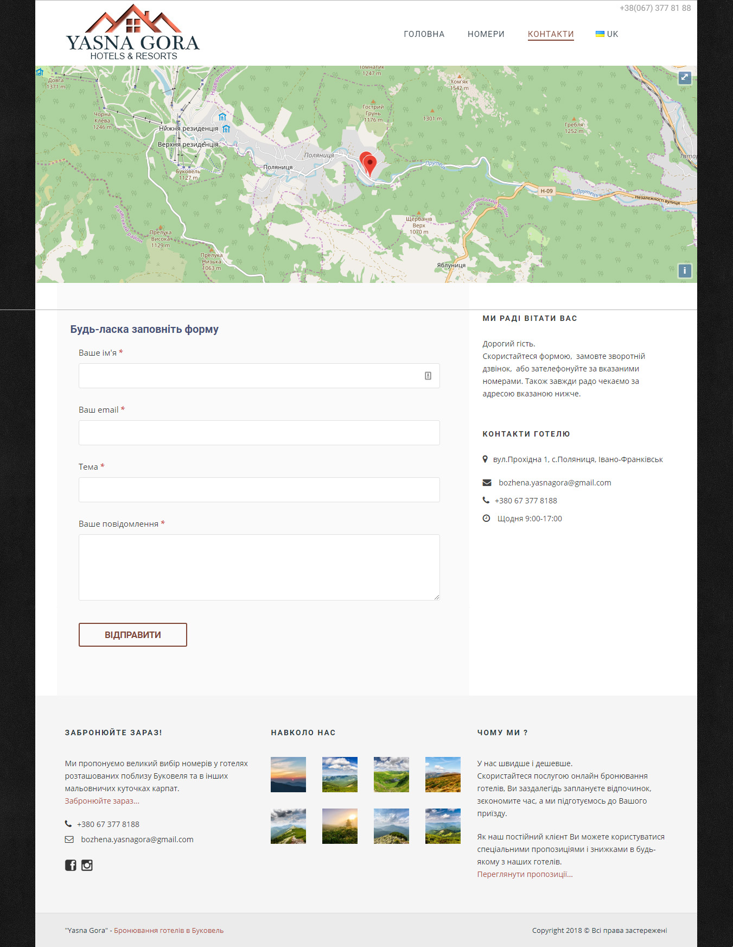The image size is (733, 947).
Task: Open the sunburst forest thumbnail in second row
Action: [340, 826]
